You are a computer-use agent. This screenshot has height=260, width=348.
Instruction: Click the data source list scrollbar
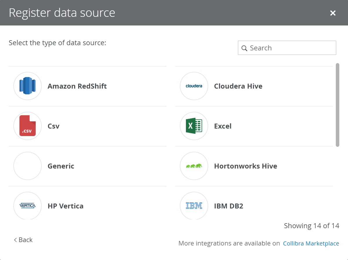point(337,105)
